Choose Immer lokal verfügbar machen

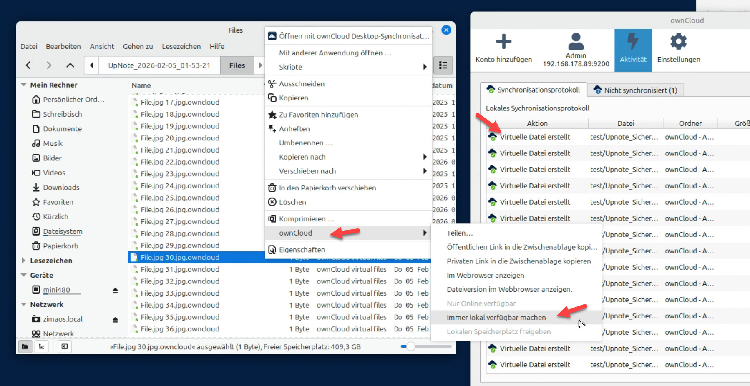(x=496, y=318)
